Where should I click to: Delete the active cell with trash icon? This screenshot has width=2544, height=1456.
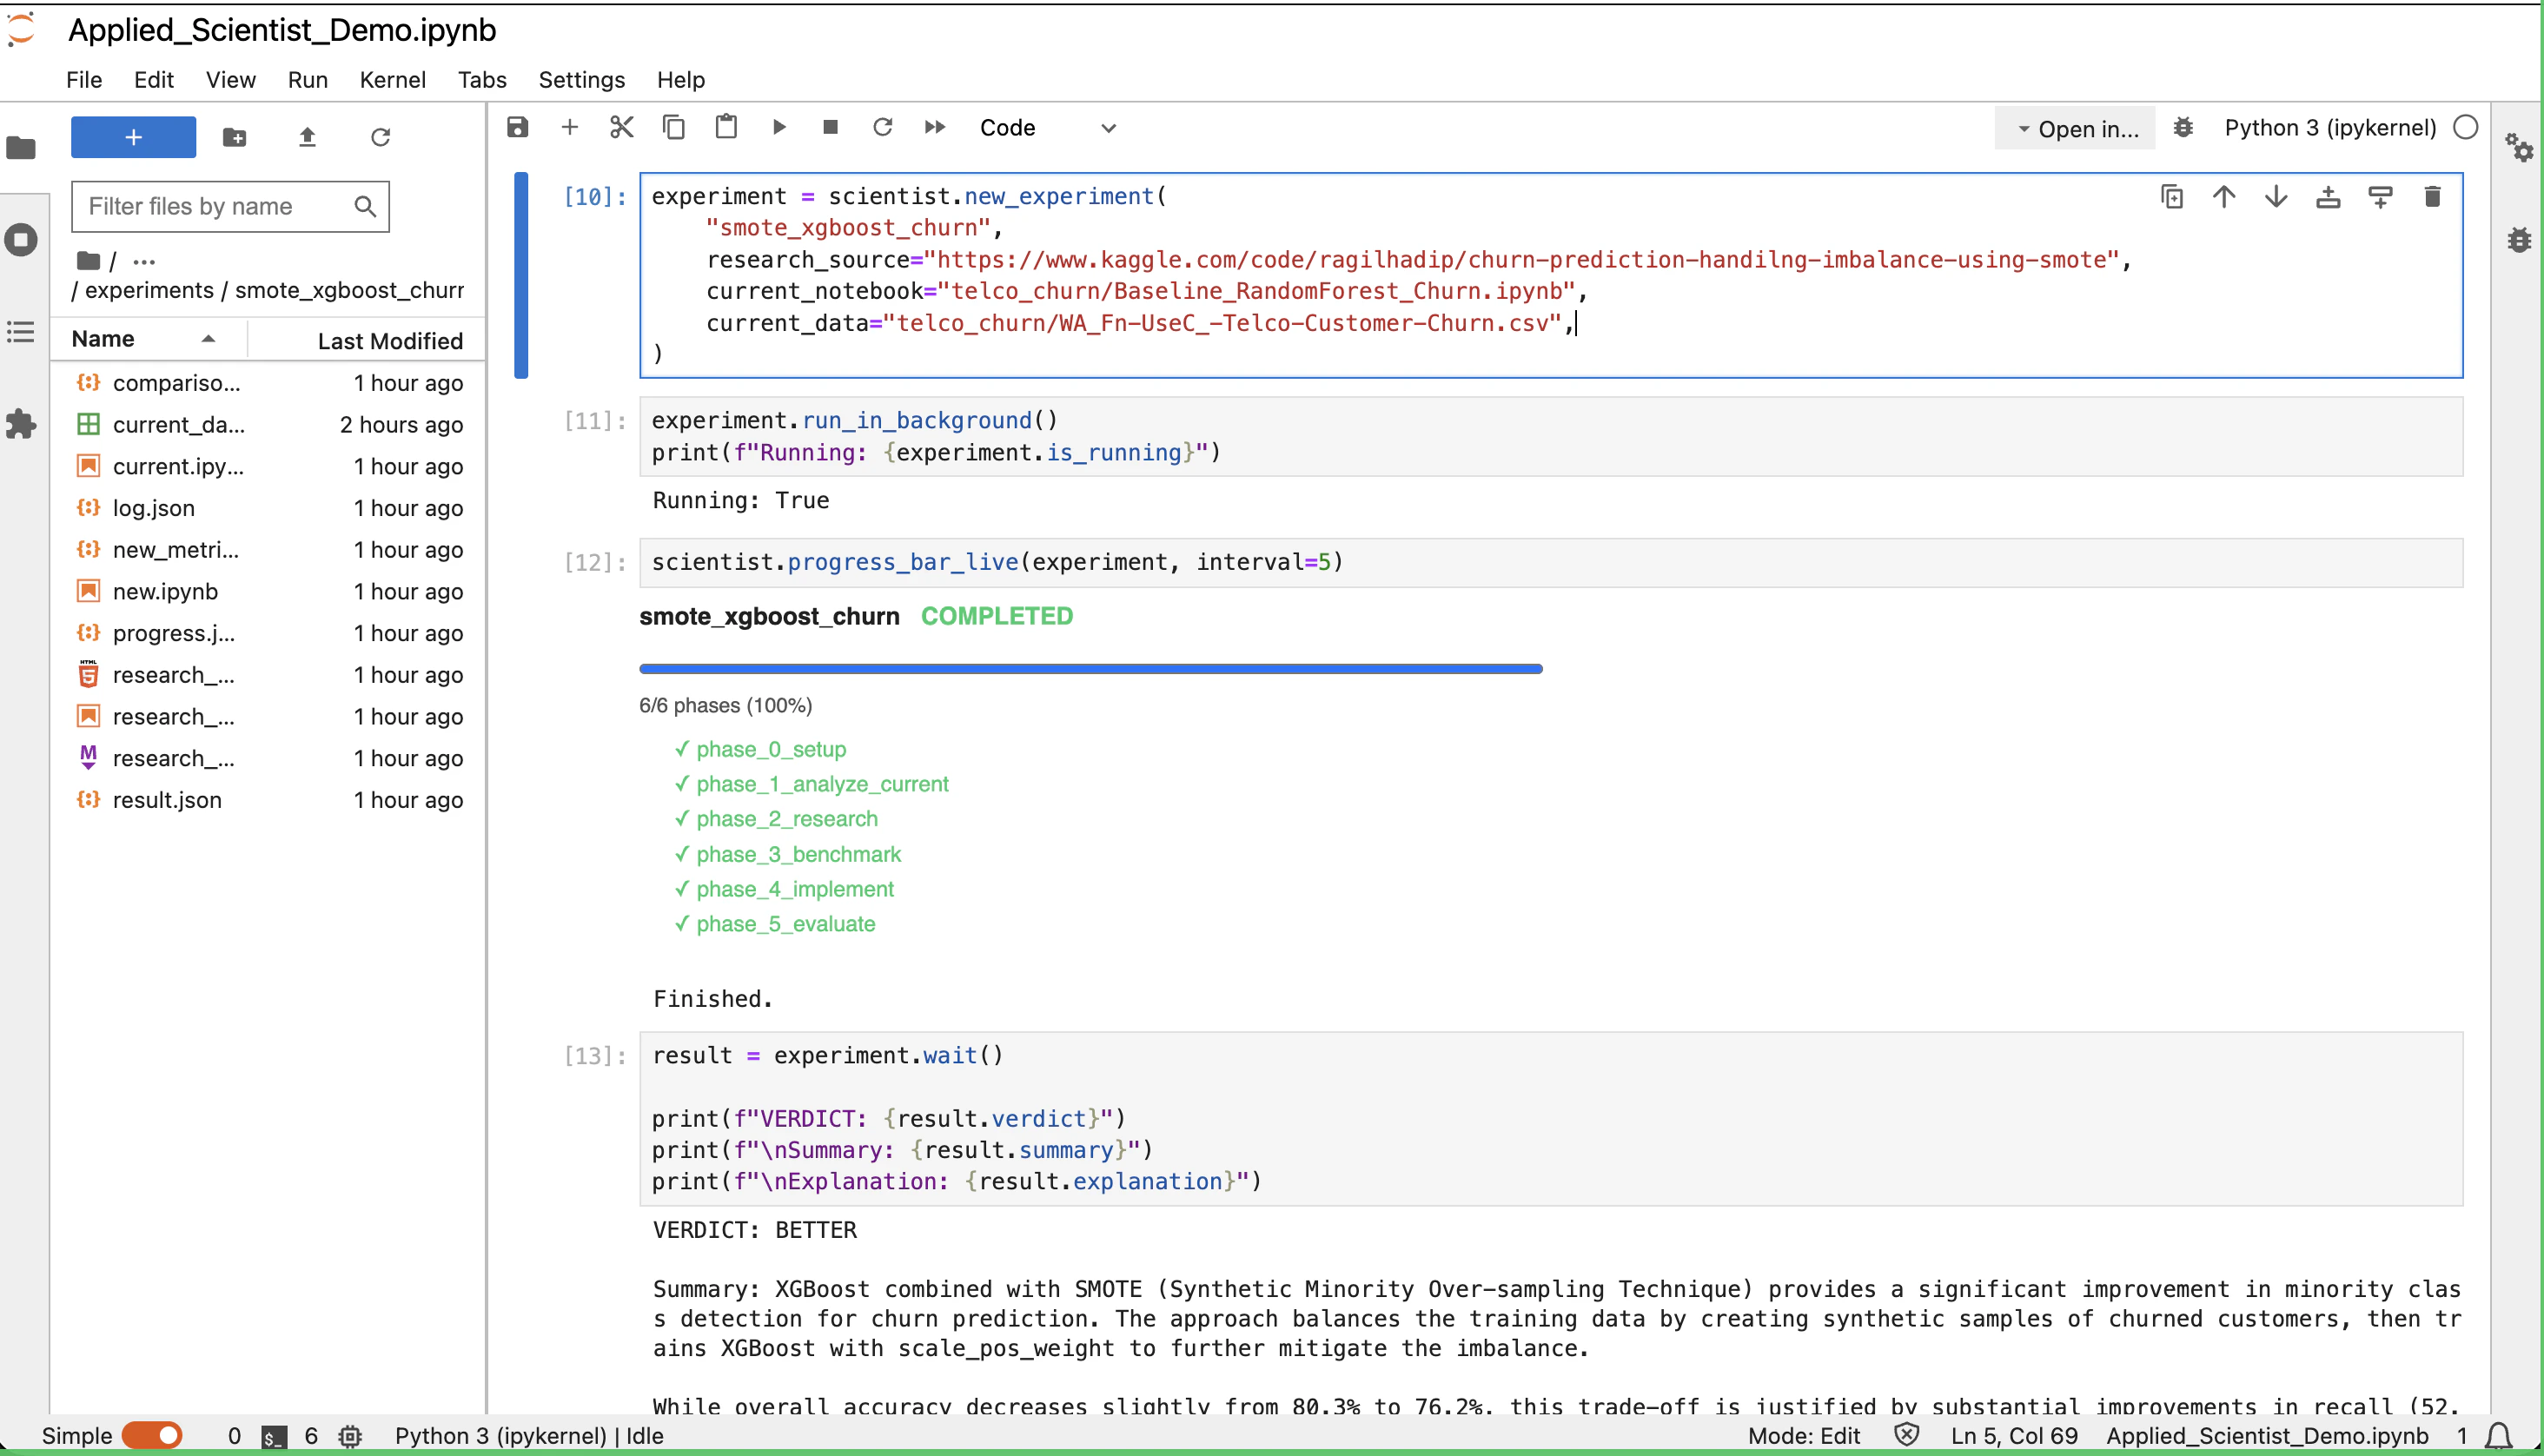tap(2432, 197)
